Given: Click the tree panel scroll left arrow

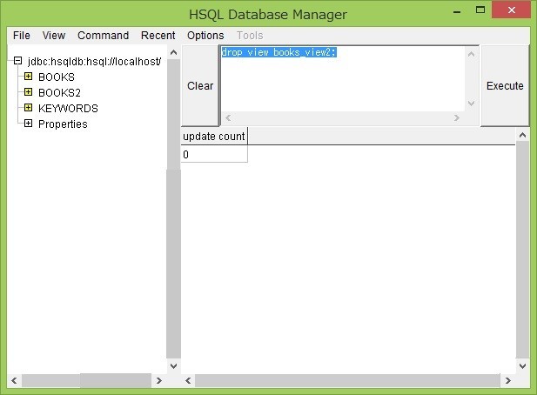Looking at the screenshot, I should coord(14,380).
